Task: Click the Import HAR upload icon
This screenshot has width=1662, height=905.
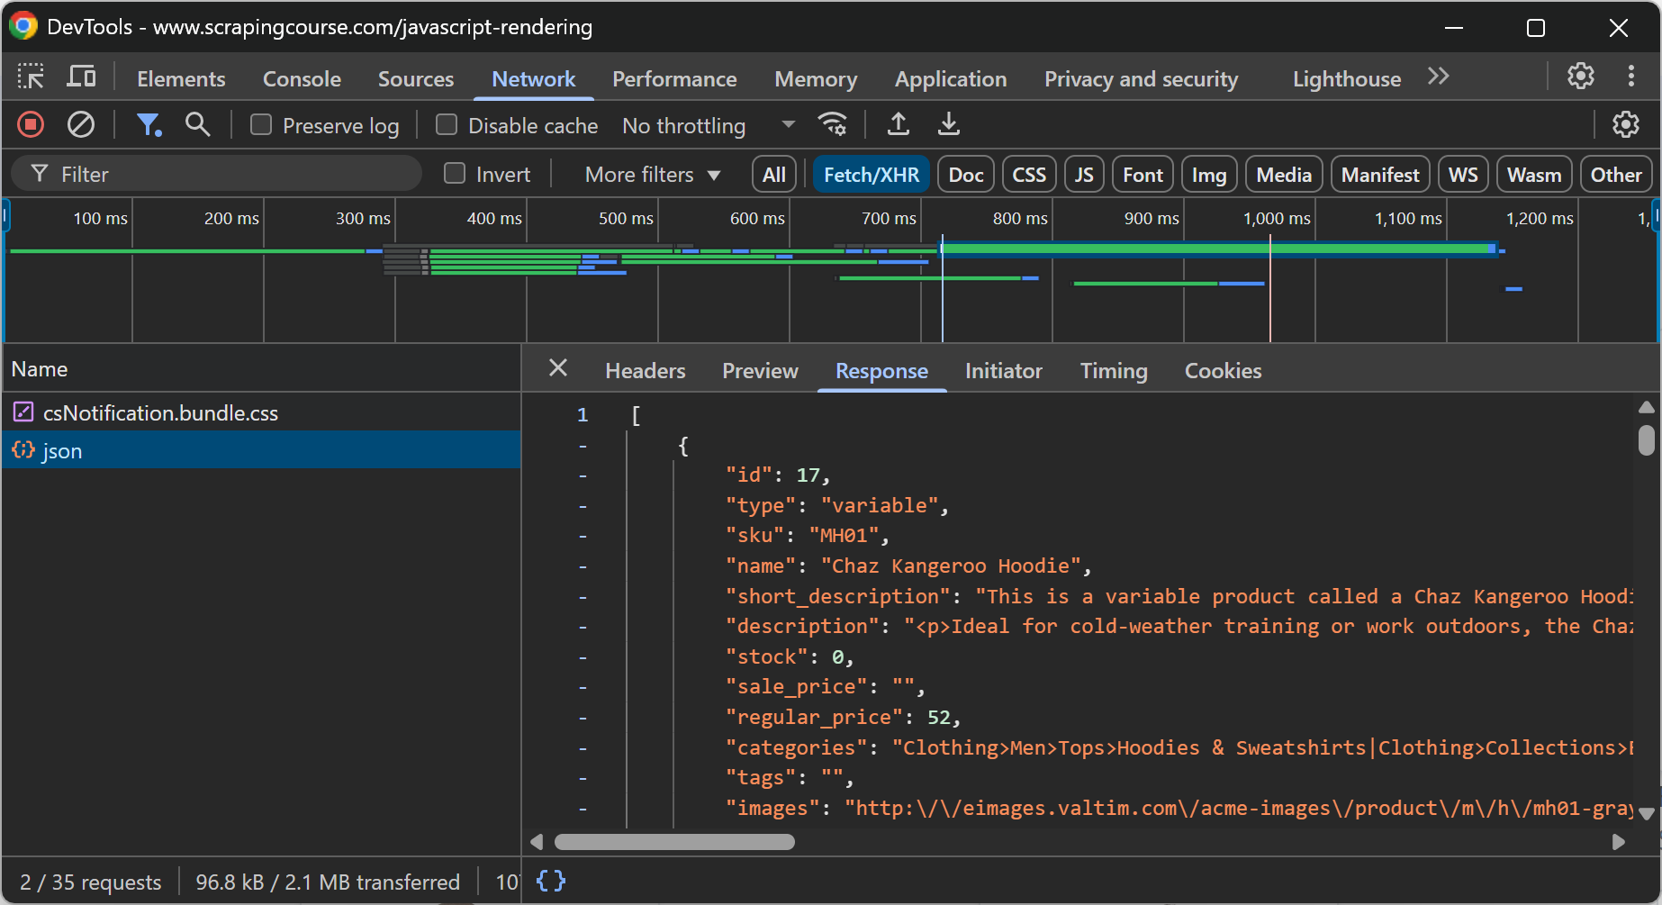Action: coord(898,124)
